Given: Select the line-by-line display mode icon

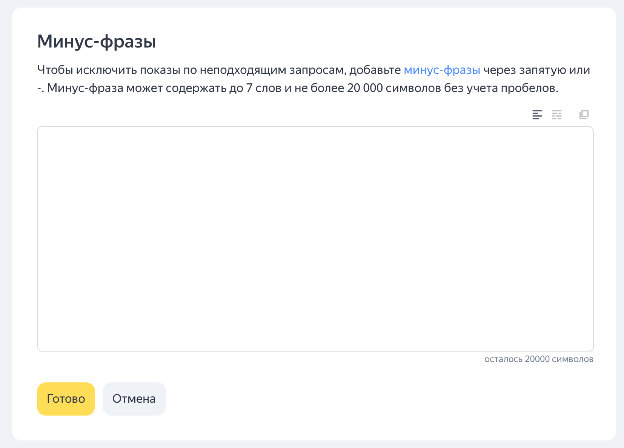Looking at the screenshot, I should click(537, 115).
